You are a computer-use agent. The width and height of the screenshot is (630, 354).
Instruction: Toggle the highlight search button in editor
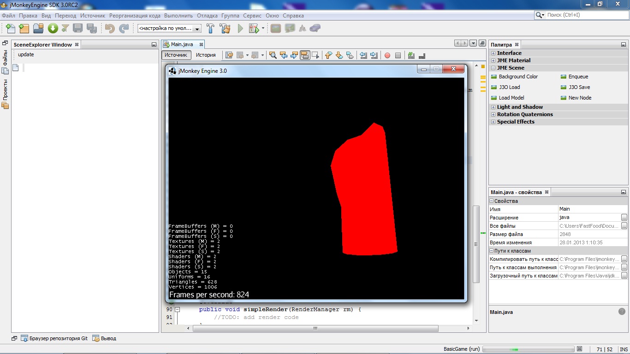click(x=304, y=55)
